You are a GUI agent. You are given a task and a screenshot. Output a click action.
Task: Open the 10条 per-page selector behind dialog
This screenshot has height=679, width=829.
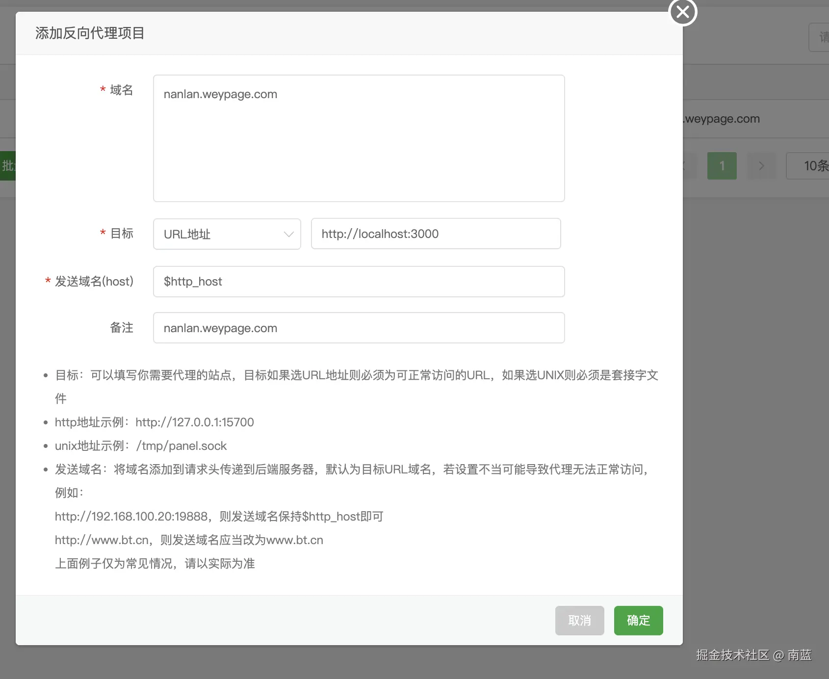point(808,166)
